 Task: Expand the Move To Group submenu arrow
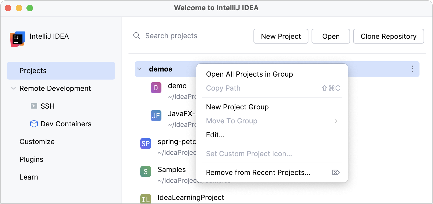coord(336,121)
